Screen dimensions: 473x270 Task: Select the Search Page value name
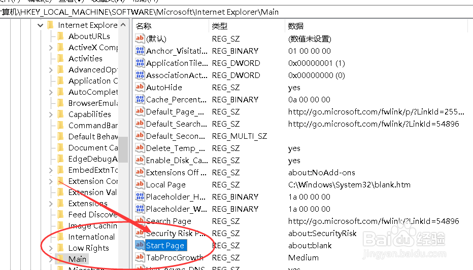click(168, 221)
